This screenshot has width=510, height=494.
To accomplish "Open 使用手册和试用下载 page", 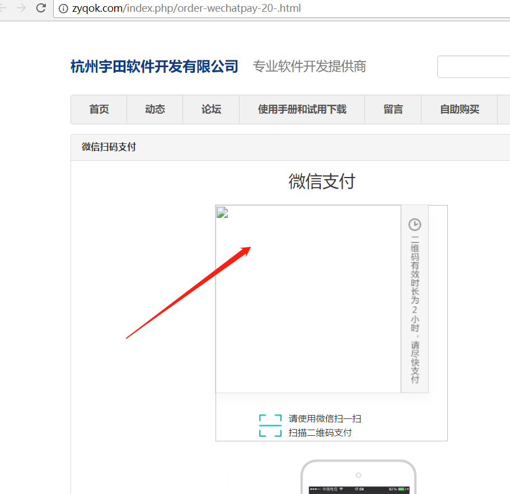I will tap(302, 109).
